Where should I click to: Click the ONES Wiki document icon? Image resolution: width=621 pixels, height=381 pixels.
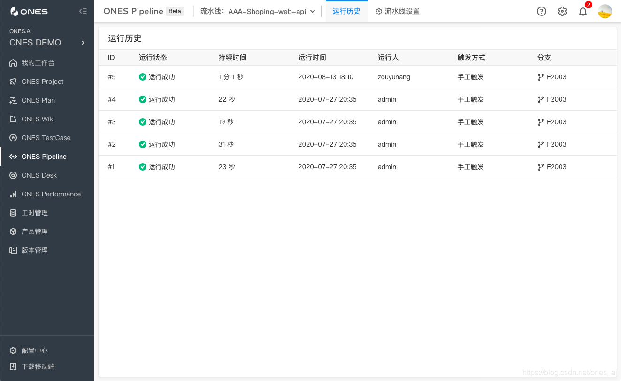[13, 119]
